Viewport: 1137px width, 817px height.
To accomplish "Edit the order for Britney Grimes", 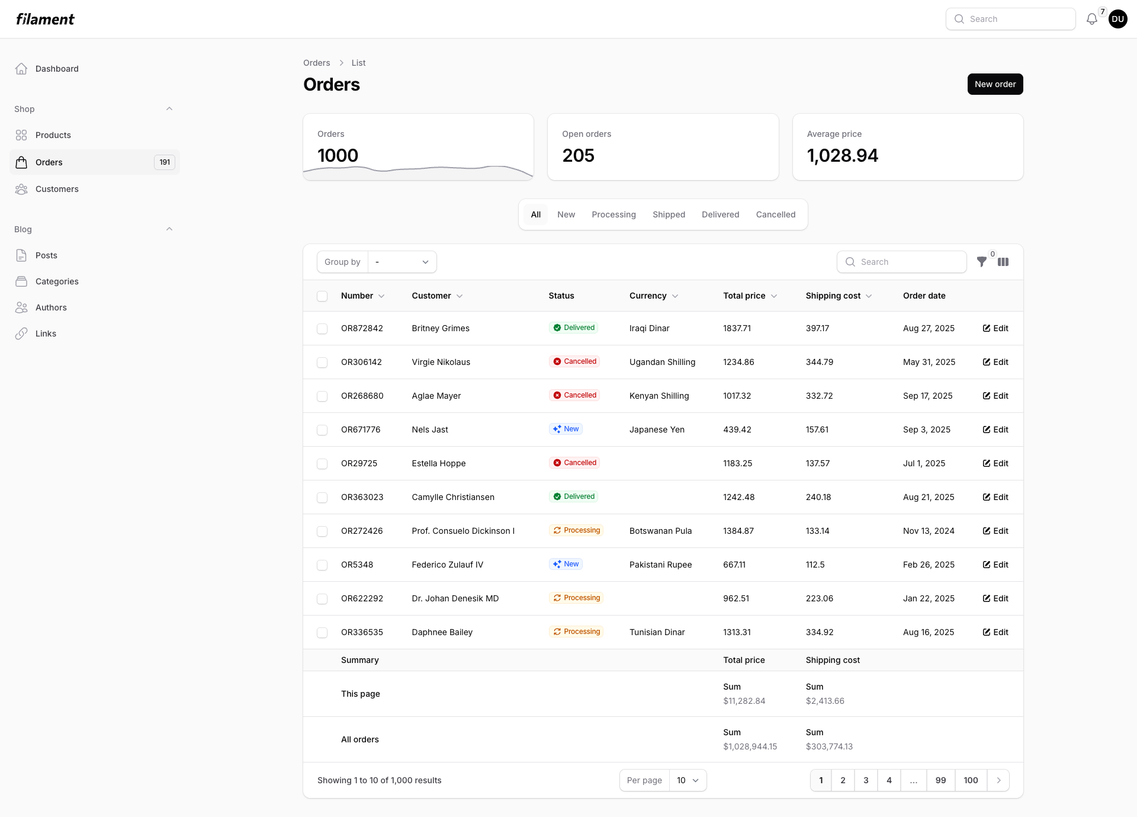I will (x=994, y=328).
